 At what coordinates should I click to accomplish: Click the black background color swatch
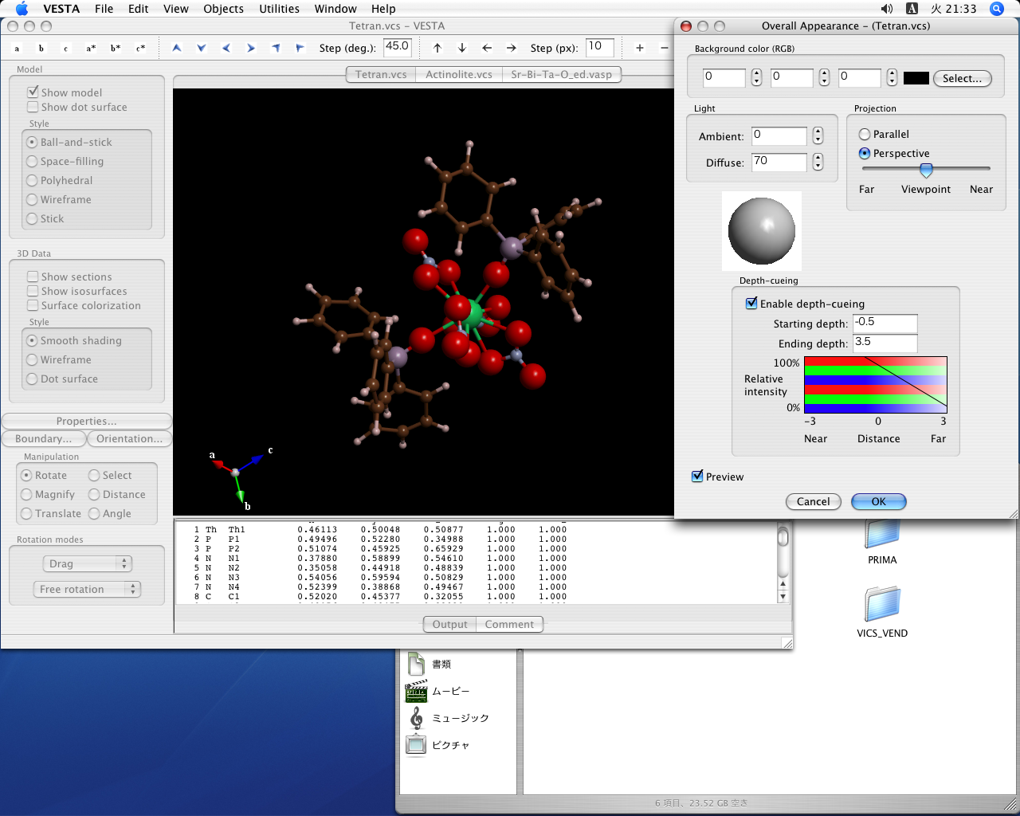916,78
